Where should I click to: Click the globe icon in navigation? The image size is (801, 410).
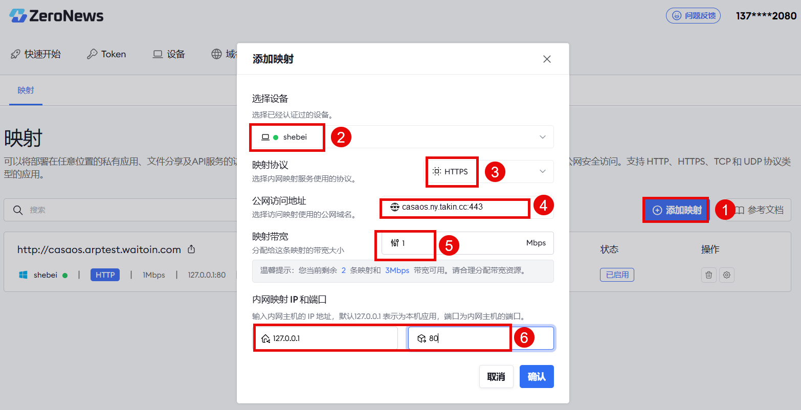[x=217, y=54]
